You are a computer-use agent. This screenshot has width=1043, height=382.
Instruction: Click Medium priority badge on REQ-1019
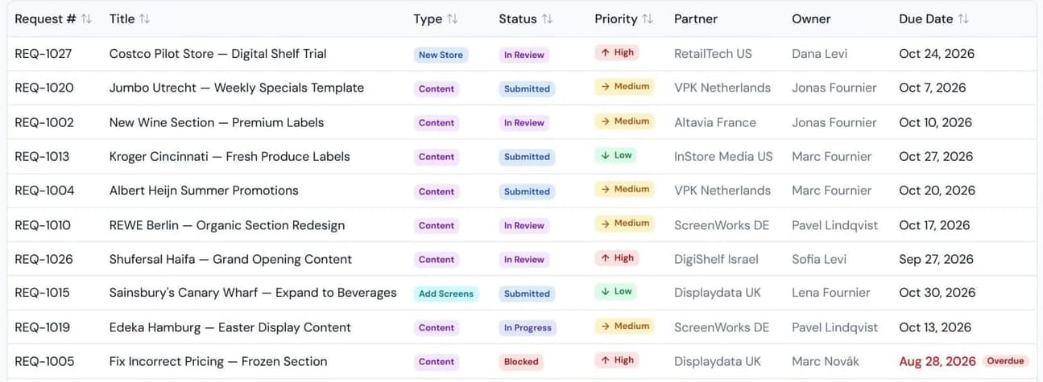(x=624, y=327)
